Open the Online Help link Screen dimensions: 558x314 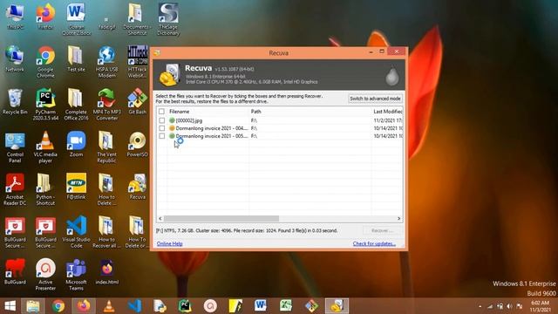pyautogui.click(x=170, y=244)
